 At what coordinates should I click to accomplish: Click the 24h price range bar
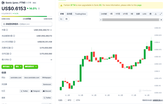(27, 17)
